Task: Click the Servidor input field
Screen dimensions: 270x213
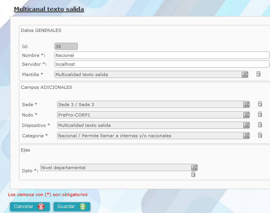Action: tap(162, 64)
